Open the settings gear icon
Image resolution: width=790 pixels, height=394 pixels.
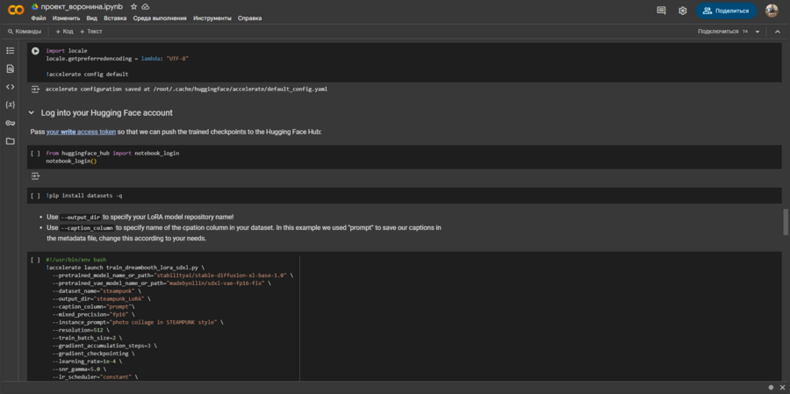(x=683, y=11)
